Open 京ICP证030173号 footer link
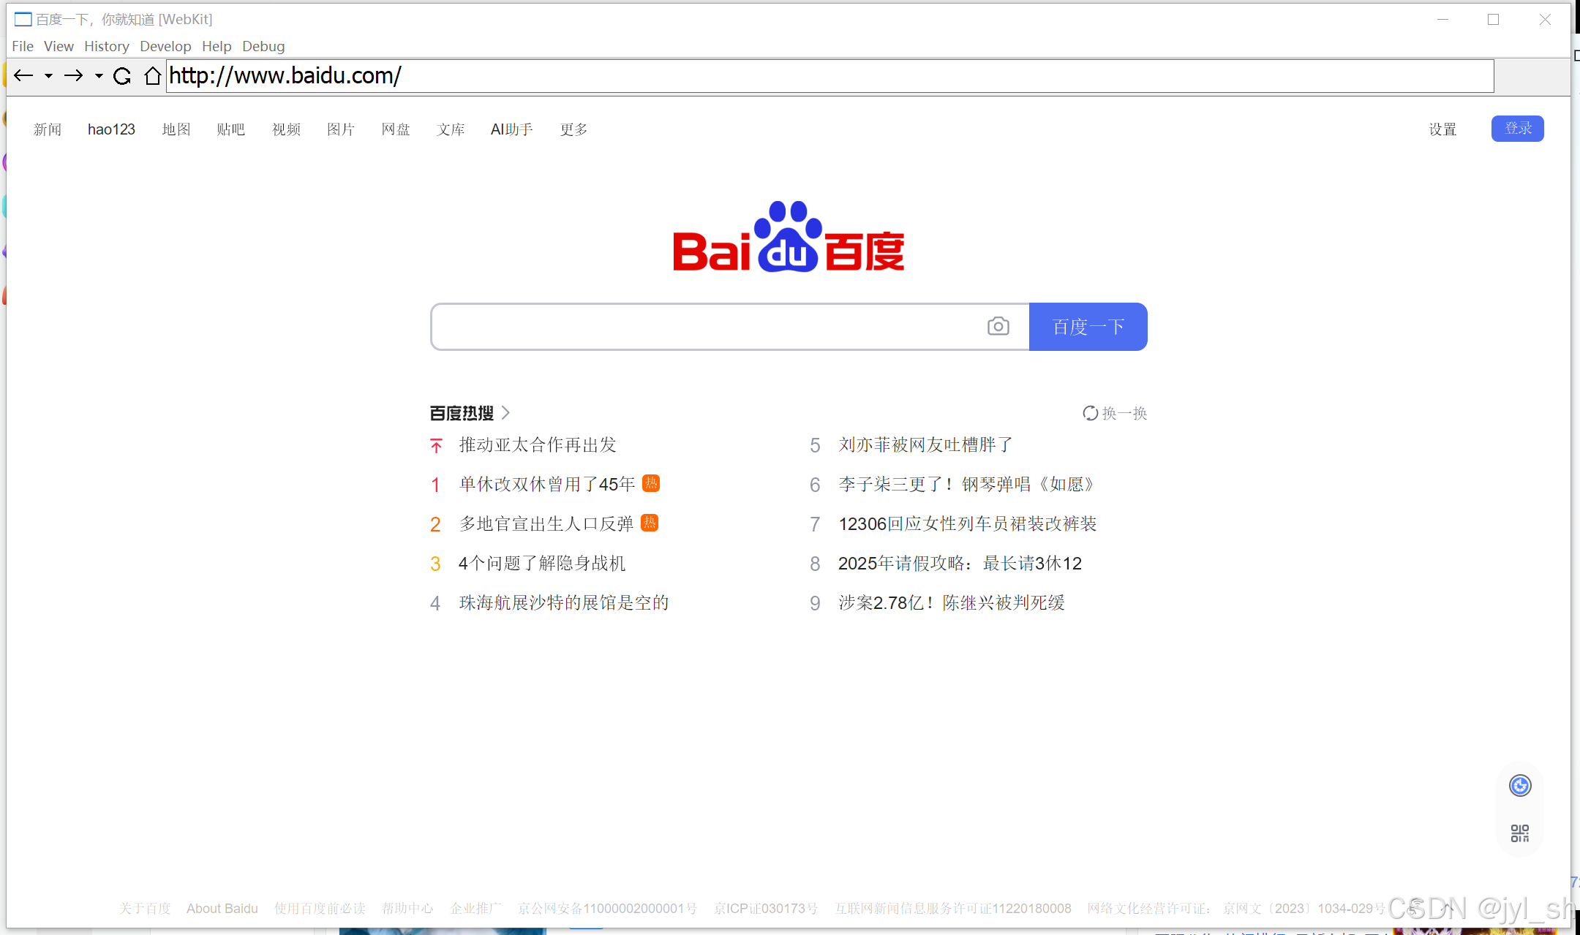Screen dimensions: 1580x935 pyautogui.click(x=766, y=909)
